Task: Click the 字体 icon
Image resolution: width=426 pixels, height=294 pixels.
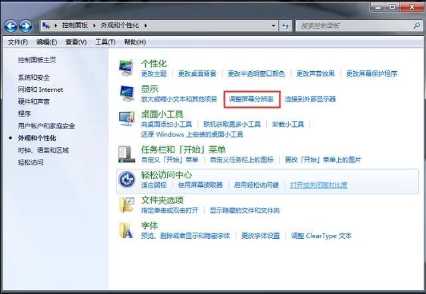Action: (126, 230)
